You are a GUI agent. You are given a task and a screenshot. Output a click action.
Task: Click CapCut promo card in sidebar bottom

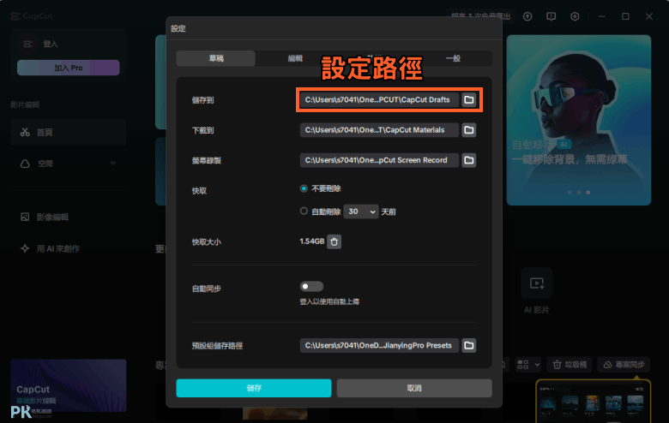69,385
